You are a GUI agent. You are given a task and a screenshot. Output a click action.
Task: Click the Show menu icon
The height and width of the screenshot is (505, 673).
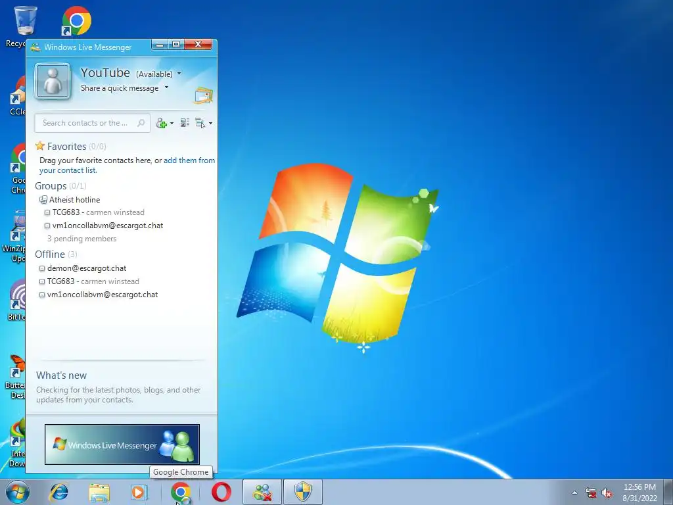coord(200,123)
